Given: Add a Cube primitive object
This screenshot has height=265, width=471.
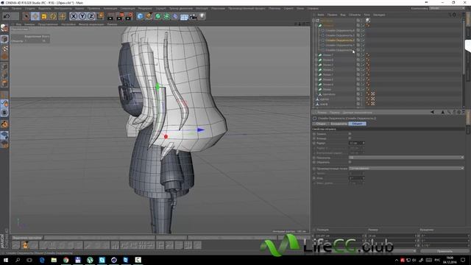Looking at the screenshot, I should (140, 16).
